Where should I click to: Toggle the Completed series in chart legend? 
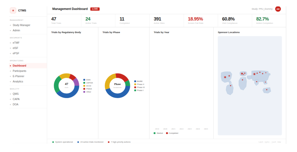[x=172, y=133]
